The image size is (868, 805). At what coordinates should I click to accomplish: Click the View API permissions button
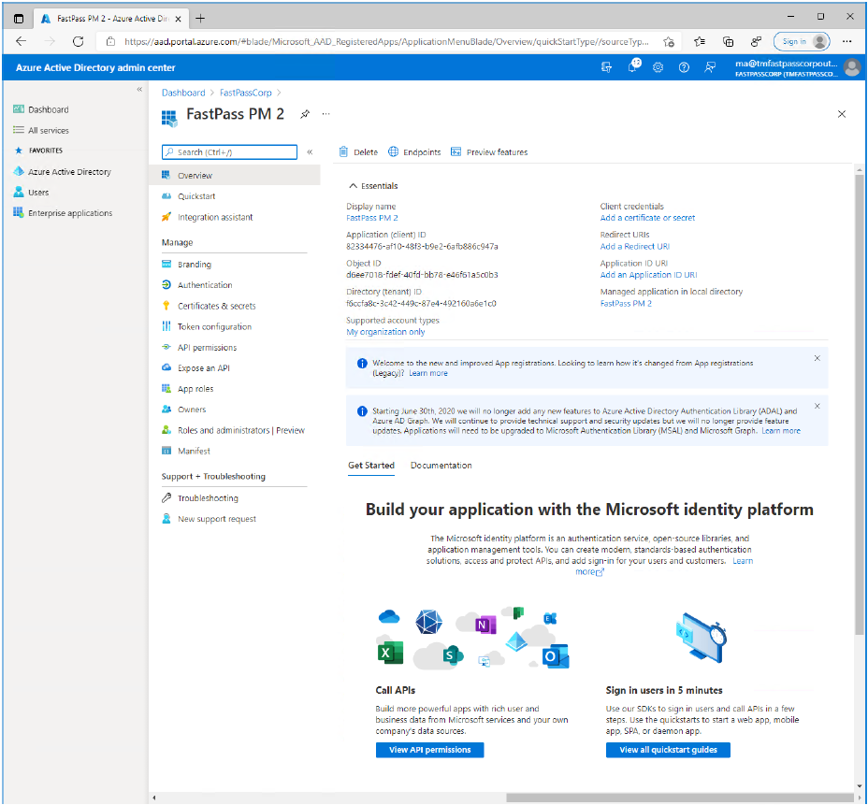tap(429, 750)
